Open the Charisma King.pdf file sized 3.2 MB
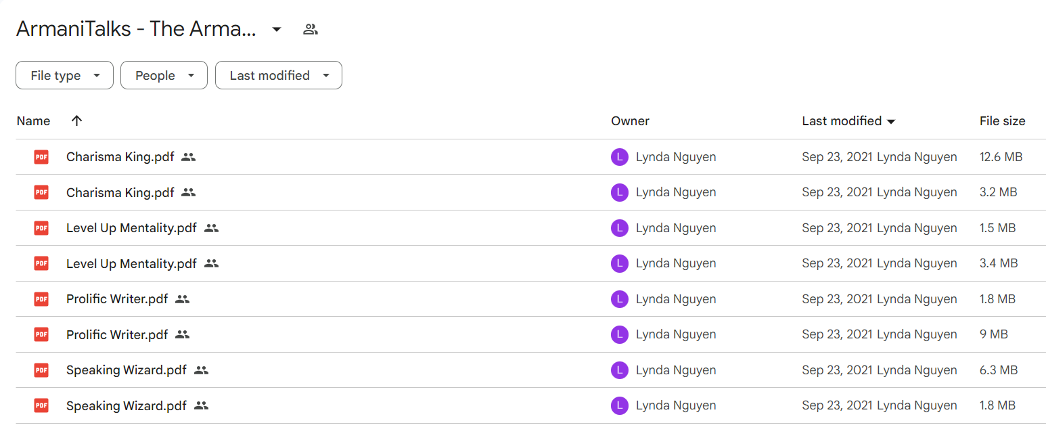1046x444 pixels. click(120, 192)
